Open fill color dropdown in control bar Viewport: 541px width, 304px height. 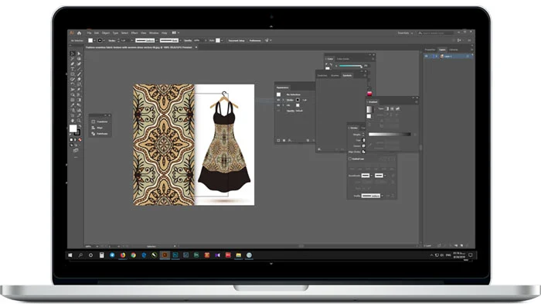[94, 40]
